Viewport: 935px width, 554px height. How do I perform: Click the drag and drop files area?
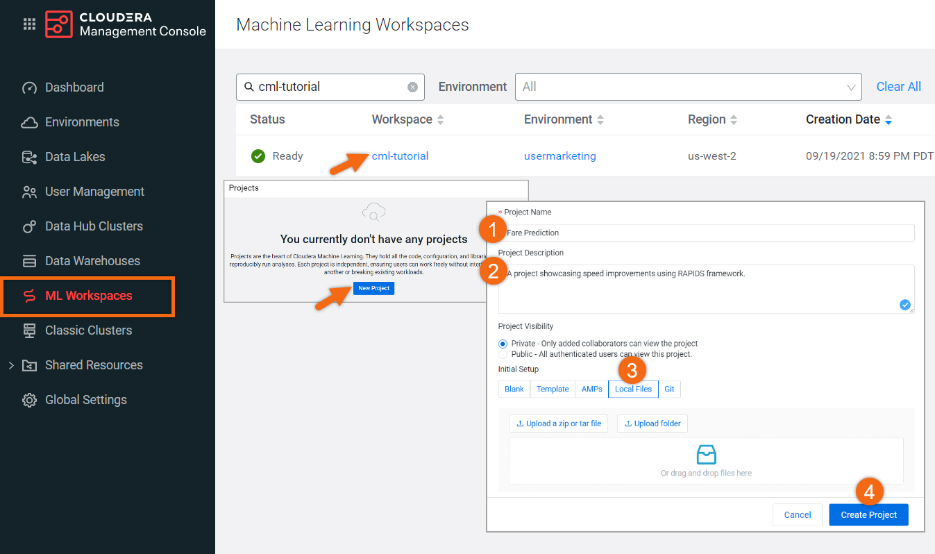(x=706, y=461)
